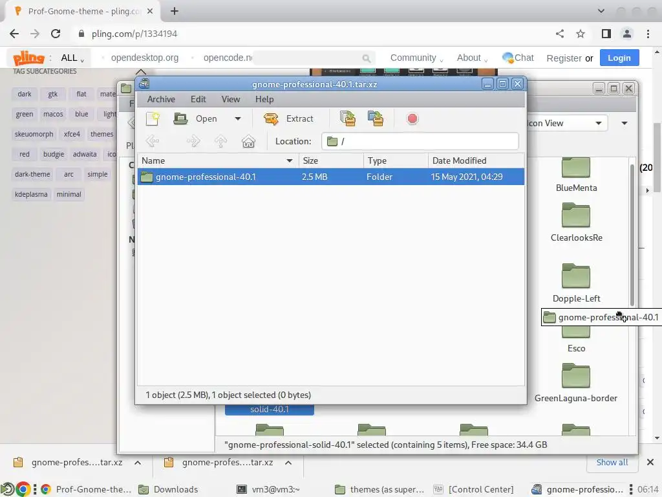Go back with the archive back arrow
662x497 pixels.
(x=153, y=141)
